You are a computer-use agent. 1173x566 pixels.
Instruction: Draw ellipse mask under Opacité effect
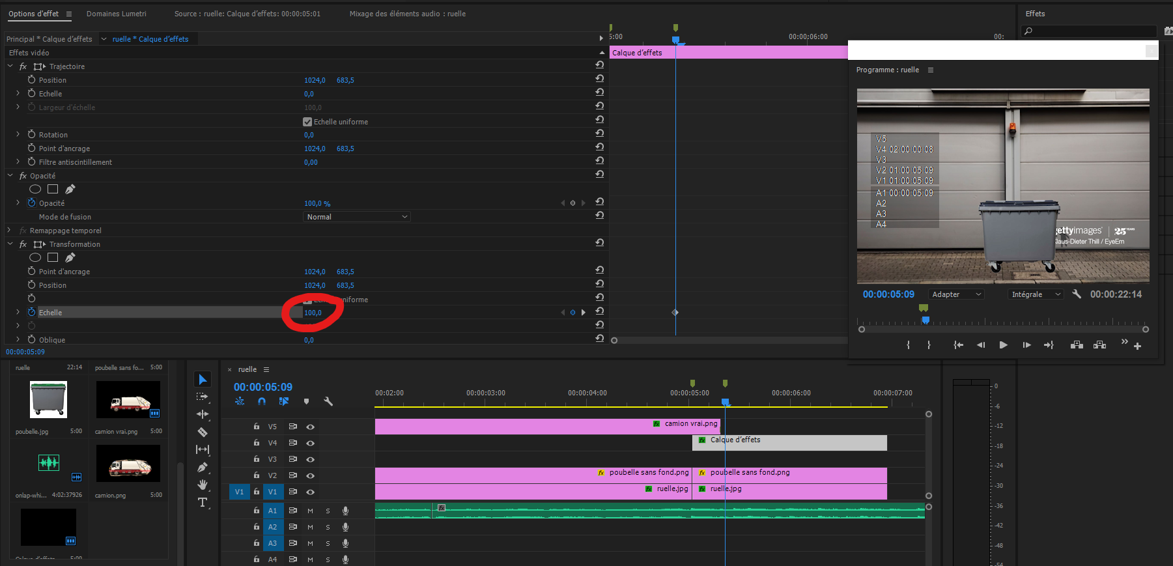[35, 189]
